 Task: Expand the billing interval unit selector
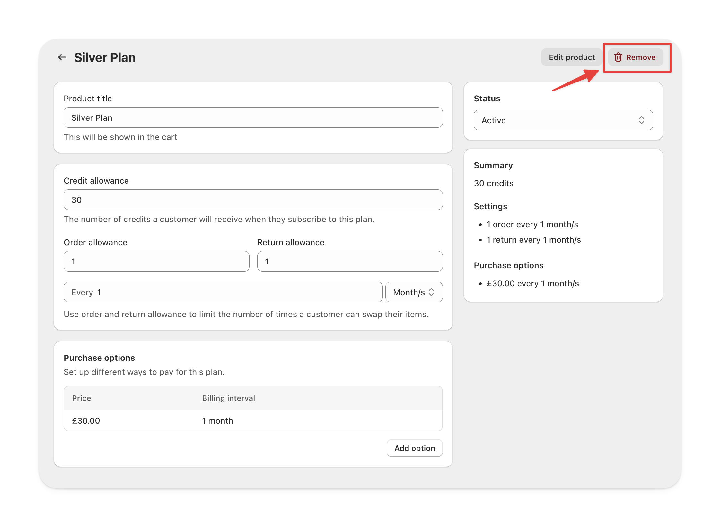click(414, 292)
